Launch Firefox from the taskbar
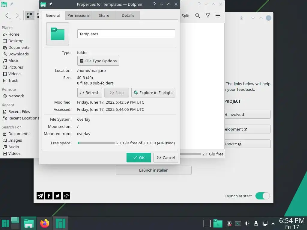This screenshot has width=307, height=230. (45, 223)
